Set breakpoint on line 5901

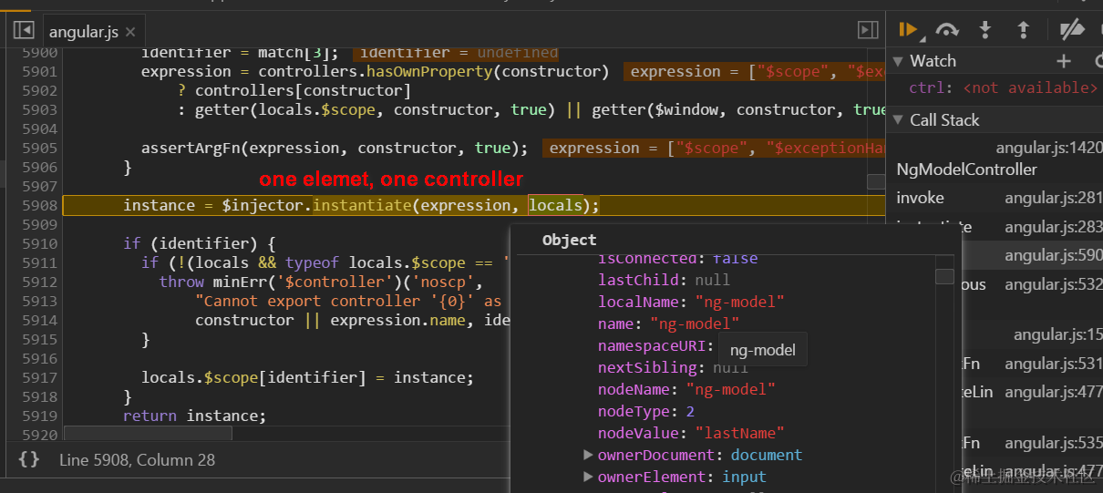(x=39, y=71)
